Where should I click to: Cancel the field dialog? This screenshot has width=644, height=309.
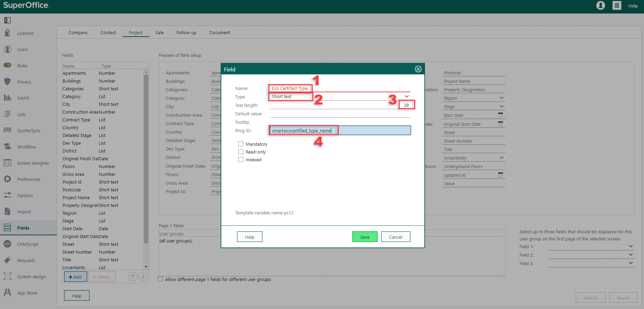396,237
